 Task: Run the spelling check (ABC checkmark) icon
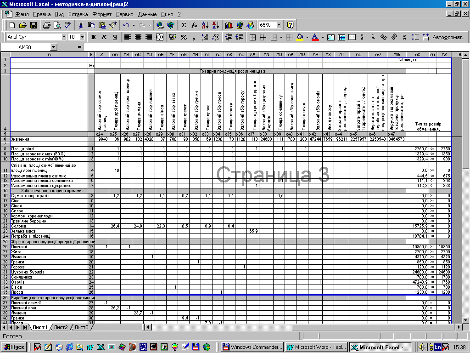[x=68, y=25]
